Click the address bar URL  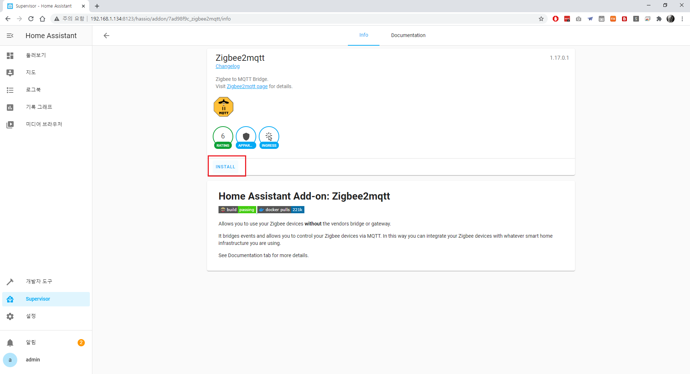tap(161, 19)
